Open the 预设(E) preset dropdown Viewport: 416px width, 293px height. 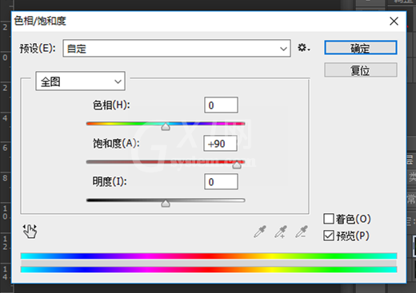click(x=177, y=48)
